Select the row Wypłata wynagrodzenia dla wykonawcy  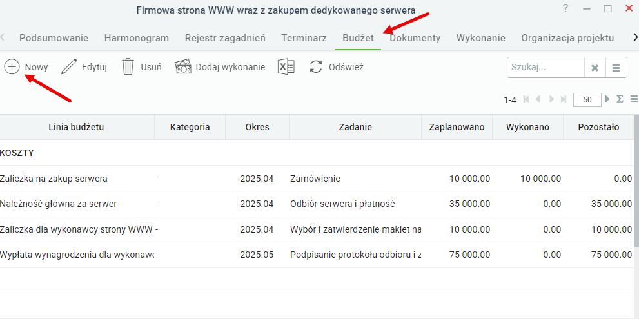tap(317, 255)
